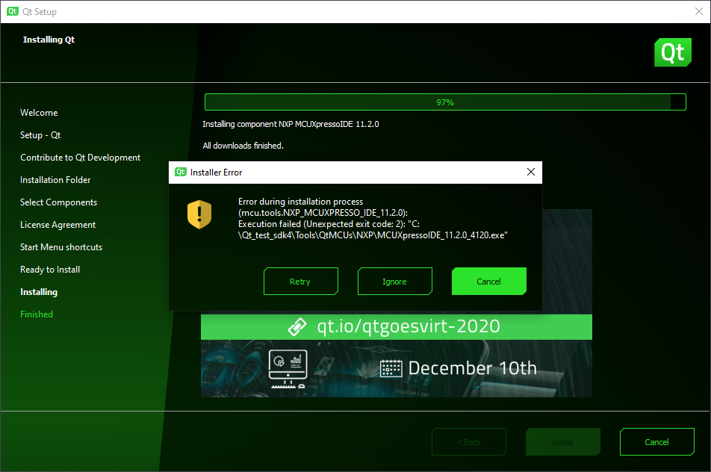Close the Qt Setup window
This screenshot has width=711, height=472.
point(699,11)
